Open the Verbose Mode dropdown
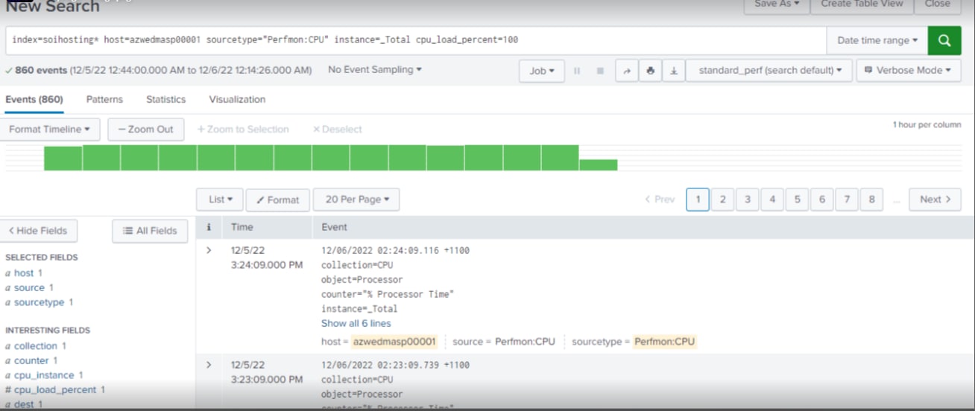Image resolution: width=975 pixels, height=411 pixels. point(908,71)
